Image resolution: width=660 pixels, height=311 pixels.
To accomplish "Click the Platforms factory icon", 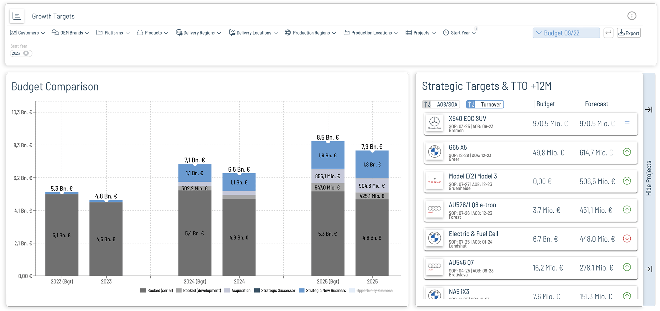I will (99, 33).
